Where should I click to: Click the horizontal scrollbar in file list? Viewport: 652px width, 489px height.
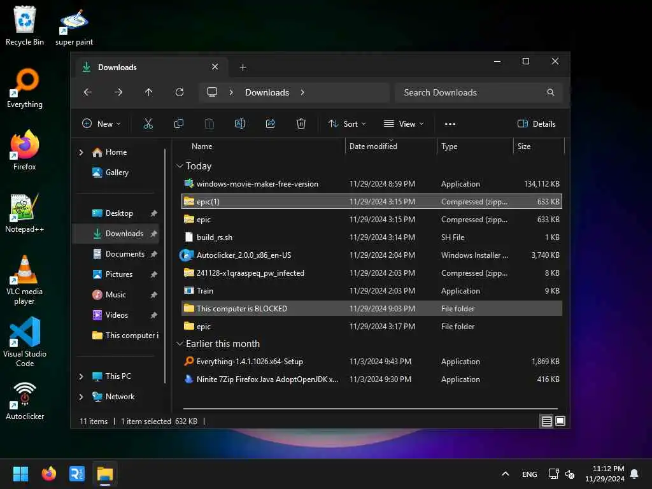tap(370, 409)
